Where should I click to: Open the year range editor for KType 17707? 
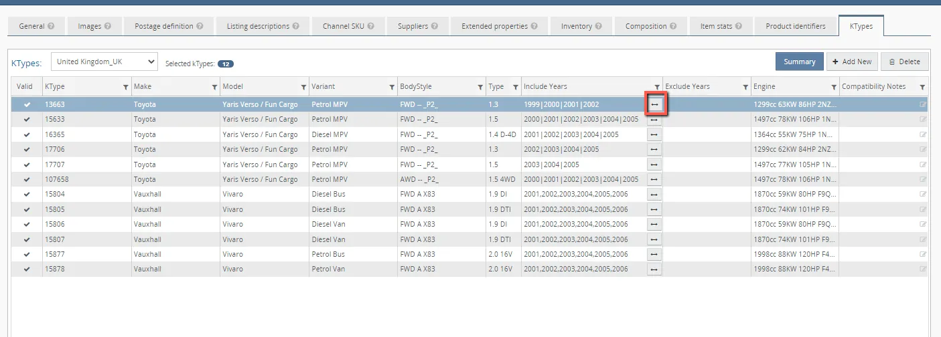pos(654,164)
